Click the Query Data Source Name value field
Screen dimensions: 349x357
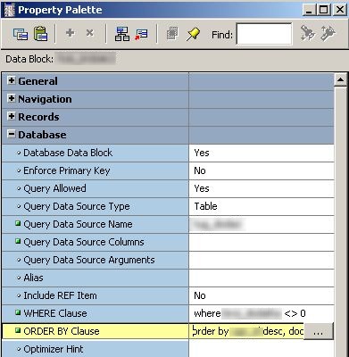point(262,224)
